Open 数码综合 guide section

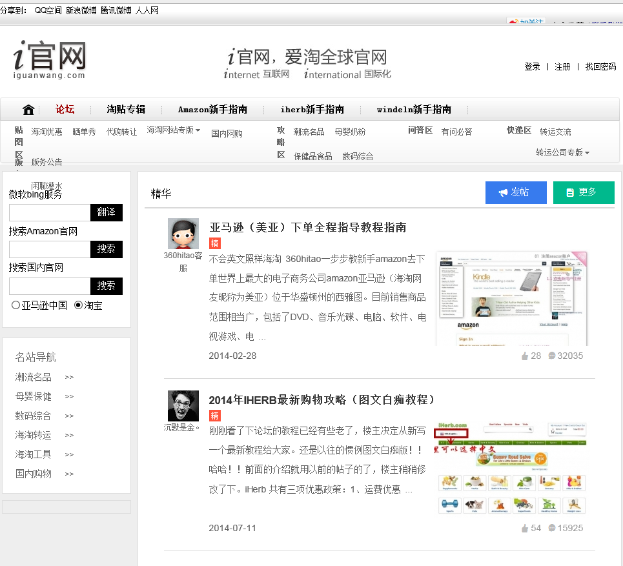tap(358, 156)
